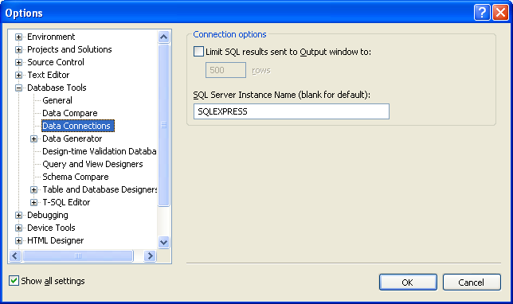Click the rows limit field showing 500
The width and height of the screenshot is (513, 304).
pos(225,70)
